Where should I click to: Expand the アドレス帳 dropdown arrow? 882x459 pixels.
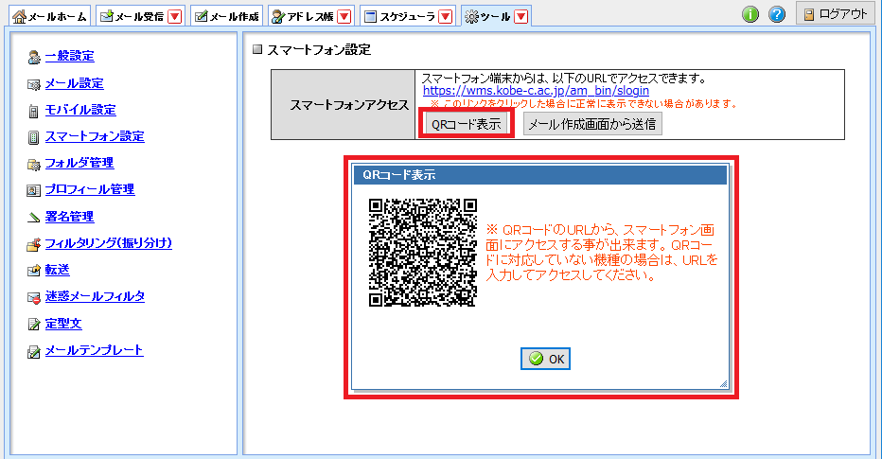point(344,16)
